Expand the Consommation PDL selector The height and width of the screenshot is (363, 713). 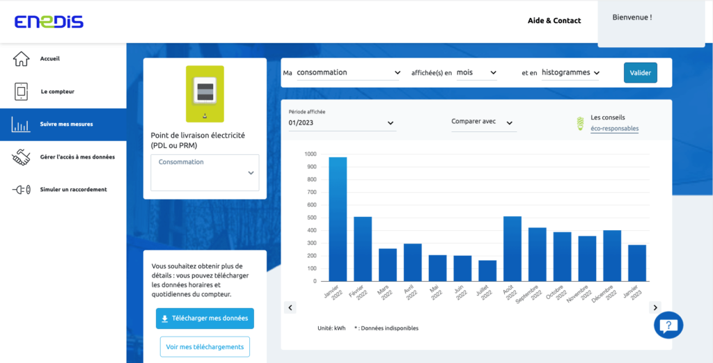(x=205, y=172)
